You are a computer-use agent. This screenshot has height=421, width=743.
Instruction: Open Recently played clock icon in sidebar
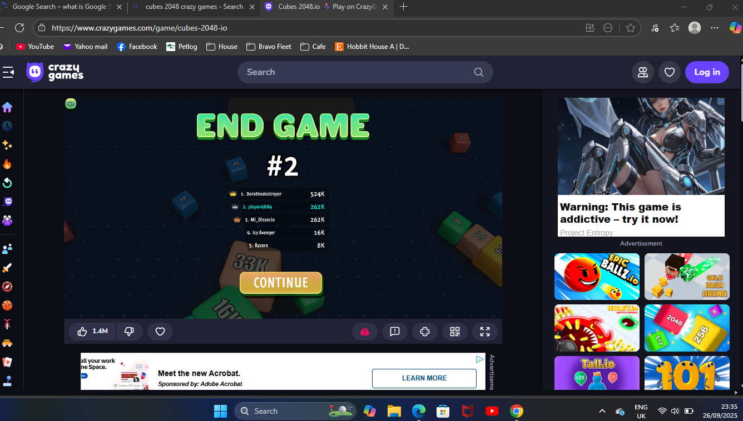[7, 126]
